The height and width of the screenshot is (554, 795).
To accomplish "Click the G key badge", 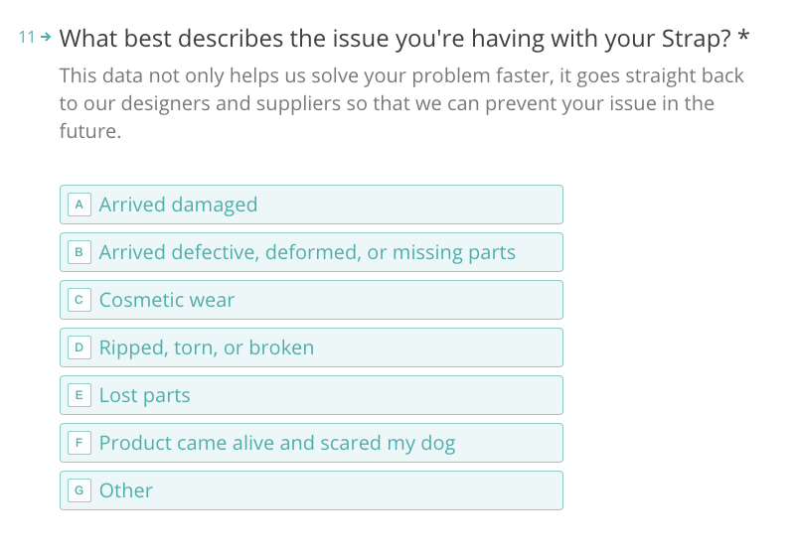I will coord(79,490).
